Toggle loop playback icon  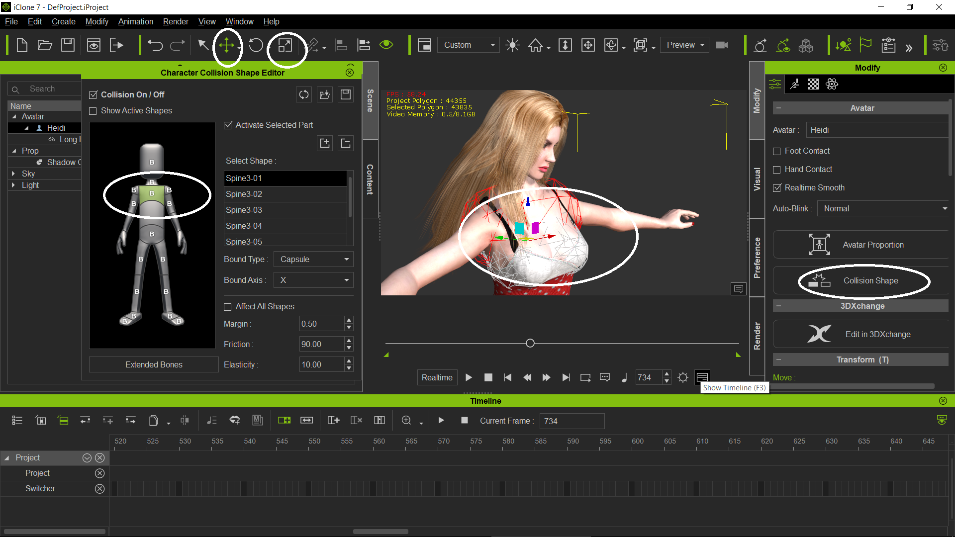coord(585,377)
